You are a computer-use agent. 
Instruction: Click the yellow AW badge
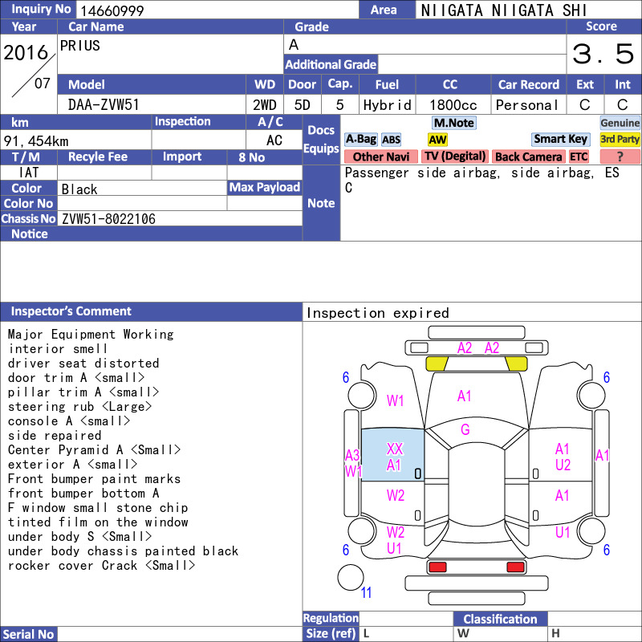[x=437, y=140]
